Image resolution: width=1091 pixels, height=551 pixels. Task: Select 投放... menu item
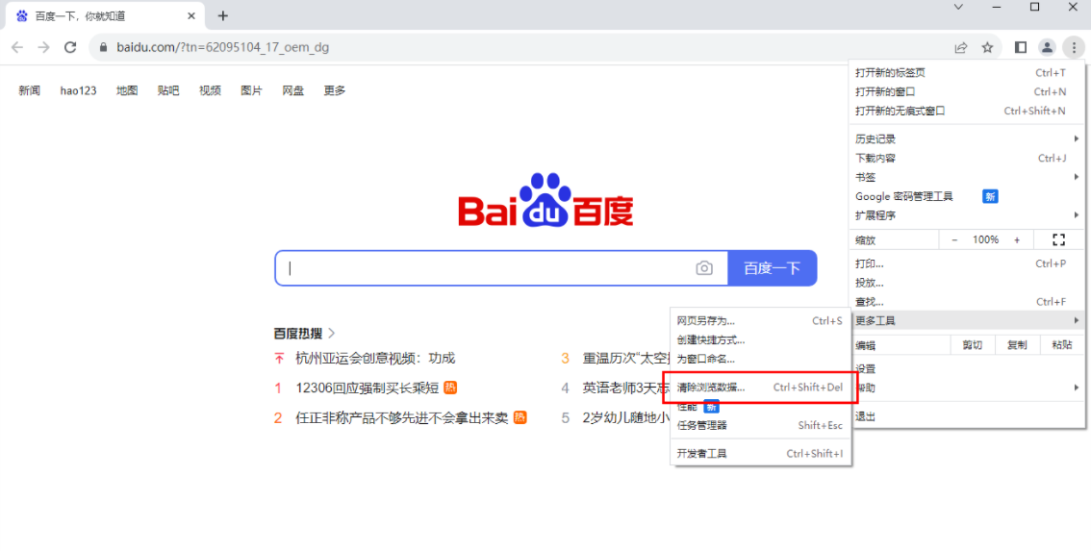point(967,283)
